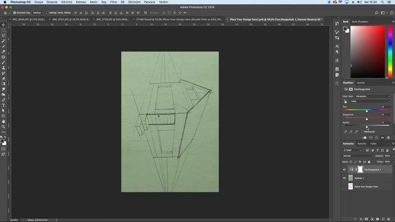Reset adjustment defaults in Properties panel
The width and height of the screenshot is (395, 222).
point(376,138)
